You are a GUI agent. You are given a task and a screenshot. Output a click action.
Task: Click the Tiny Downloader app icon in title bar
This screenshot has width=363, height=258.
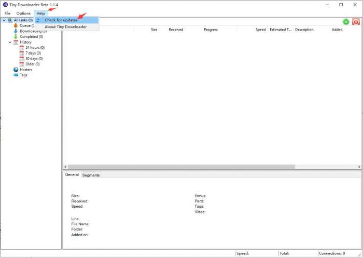pyautogui.click(x=5, y=5)
